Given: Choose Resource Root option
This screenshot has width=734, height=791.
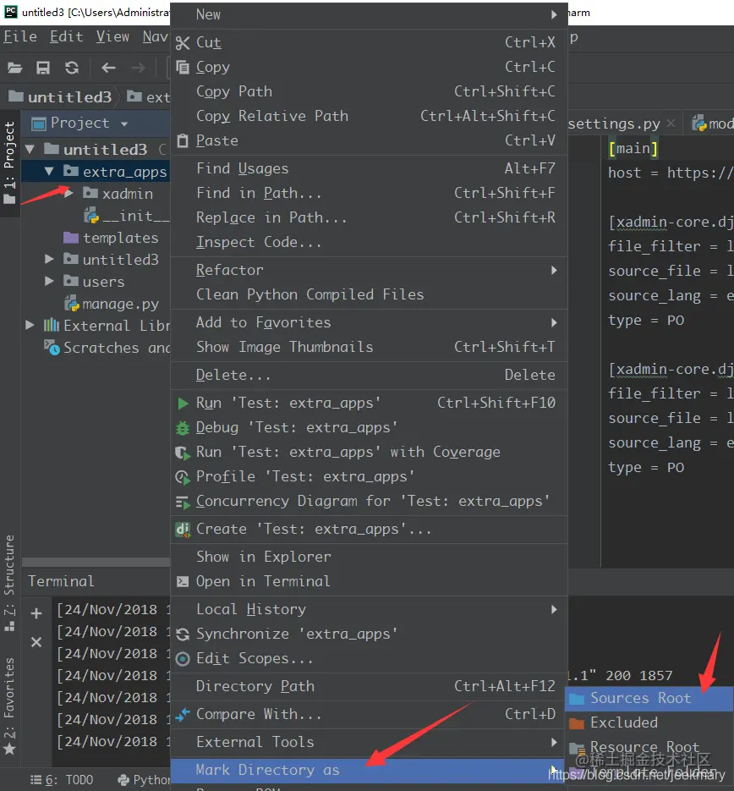Looking at the screenshot, I should click(649, 747).
